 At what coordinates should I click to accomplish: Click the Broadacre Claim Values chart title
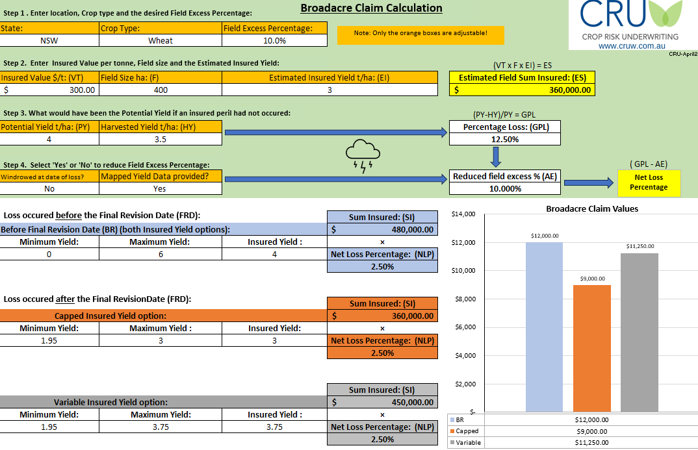[592, 208]
